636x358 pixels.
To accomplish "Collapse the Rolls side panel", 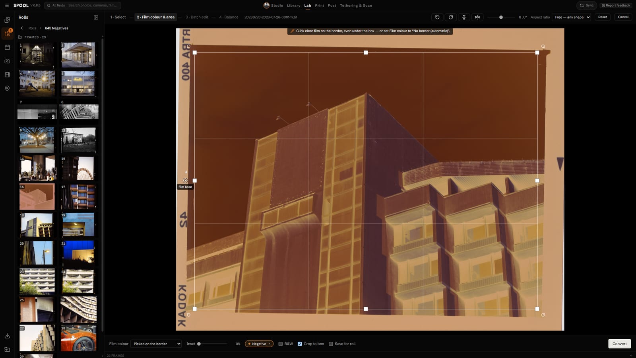I will pos(96,18).
